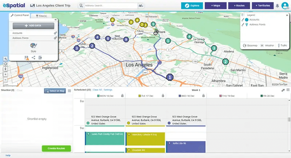Click the save map icon with warning

coord(27,58)
